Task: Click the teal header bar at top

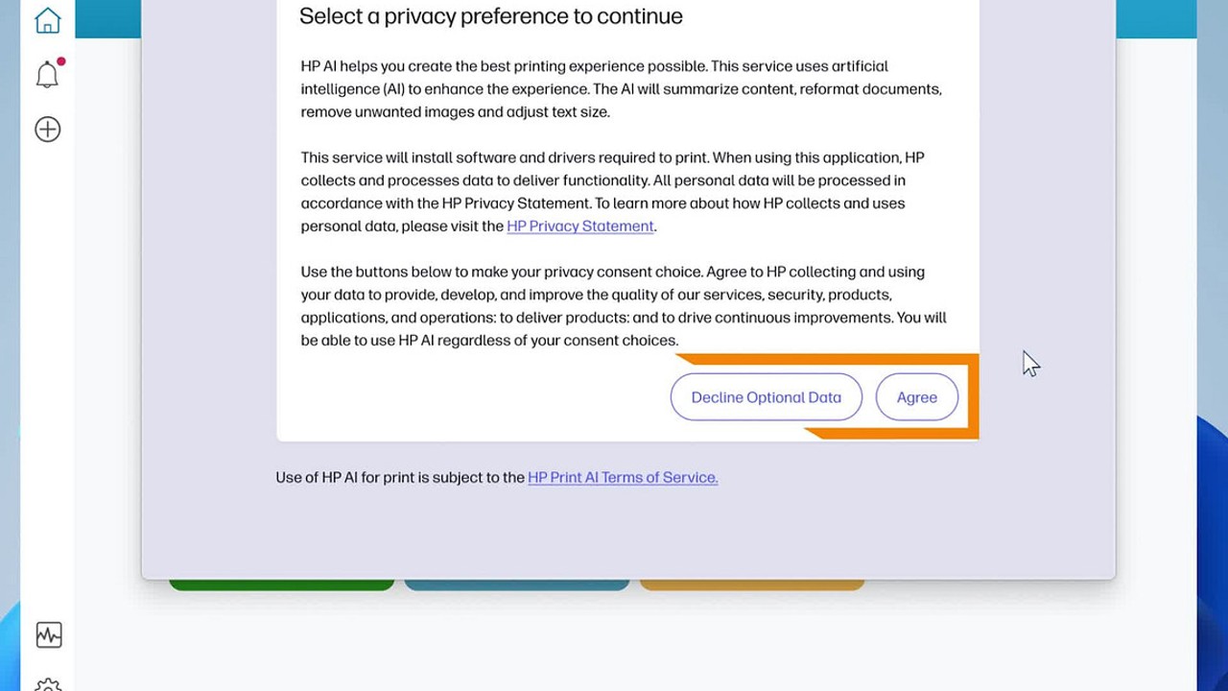Action: coord(1156,17)
